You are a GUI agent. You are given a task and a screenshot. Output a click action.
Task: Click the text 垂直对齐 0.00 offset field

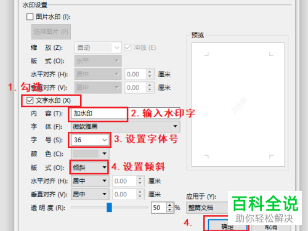[x=124, y=194]
